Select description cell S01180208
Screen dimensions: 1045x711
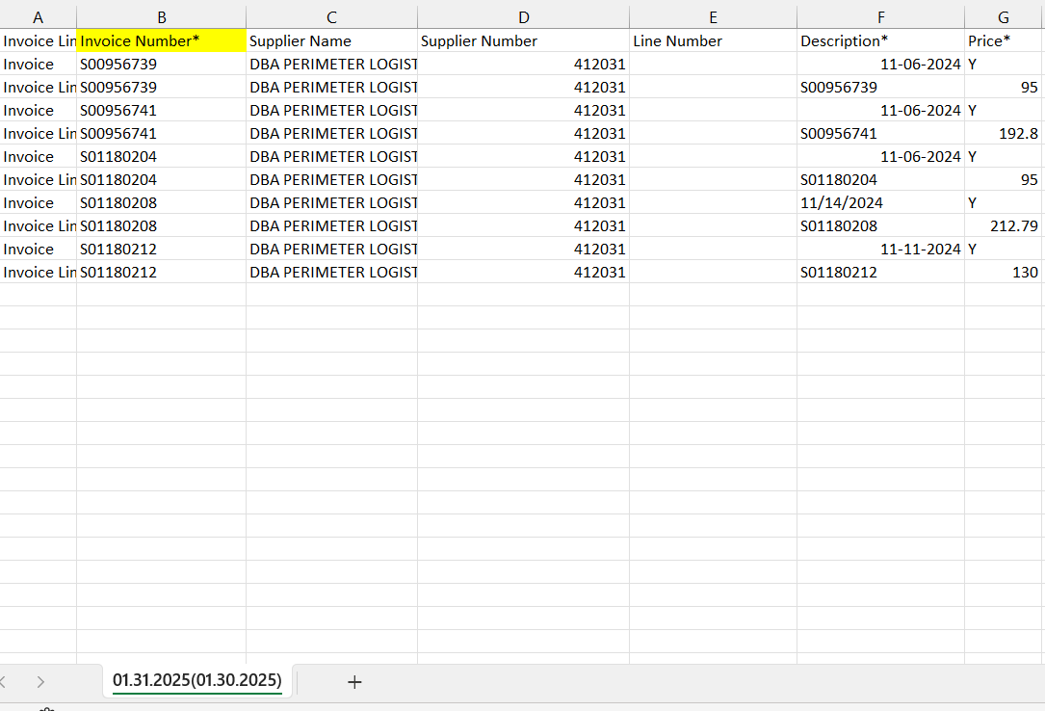coord(881,225)
